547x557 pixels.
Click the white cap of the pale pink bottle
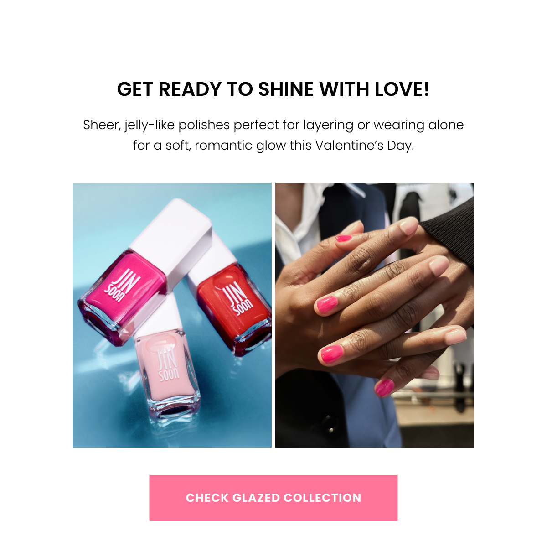point(157,315)
